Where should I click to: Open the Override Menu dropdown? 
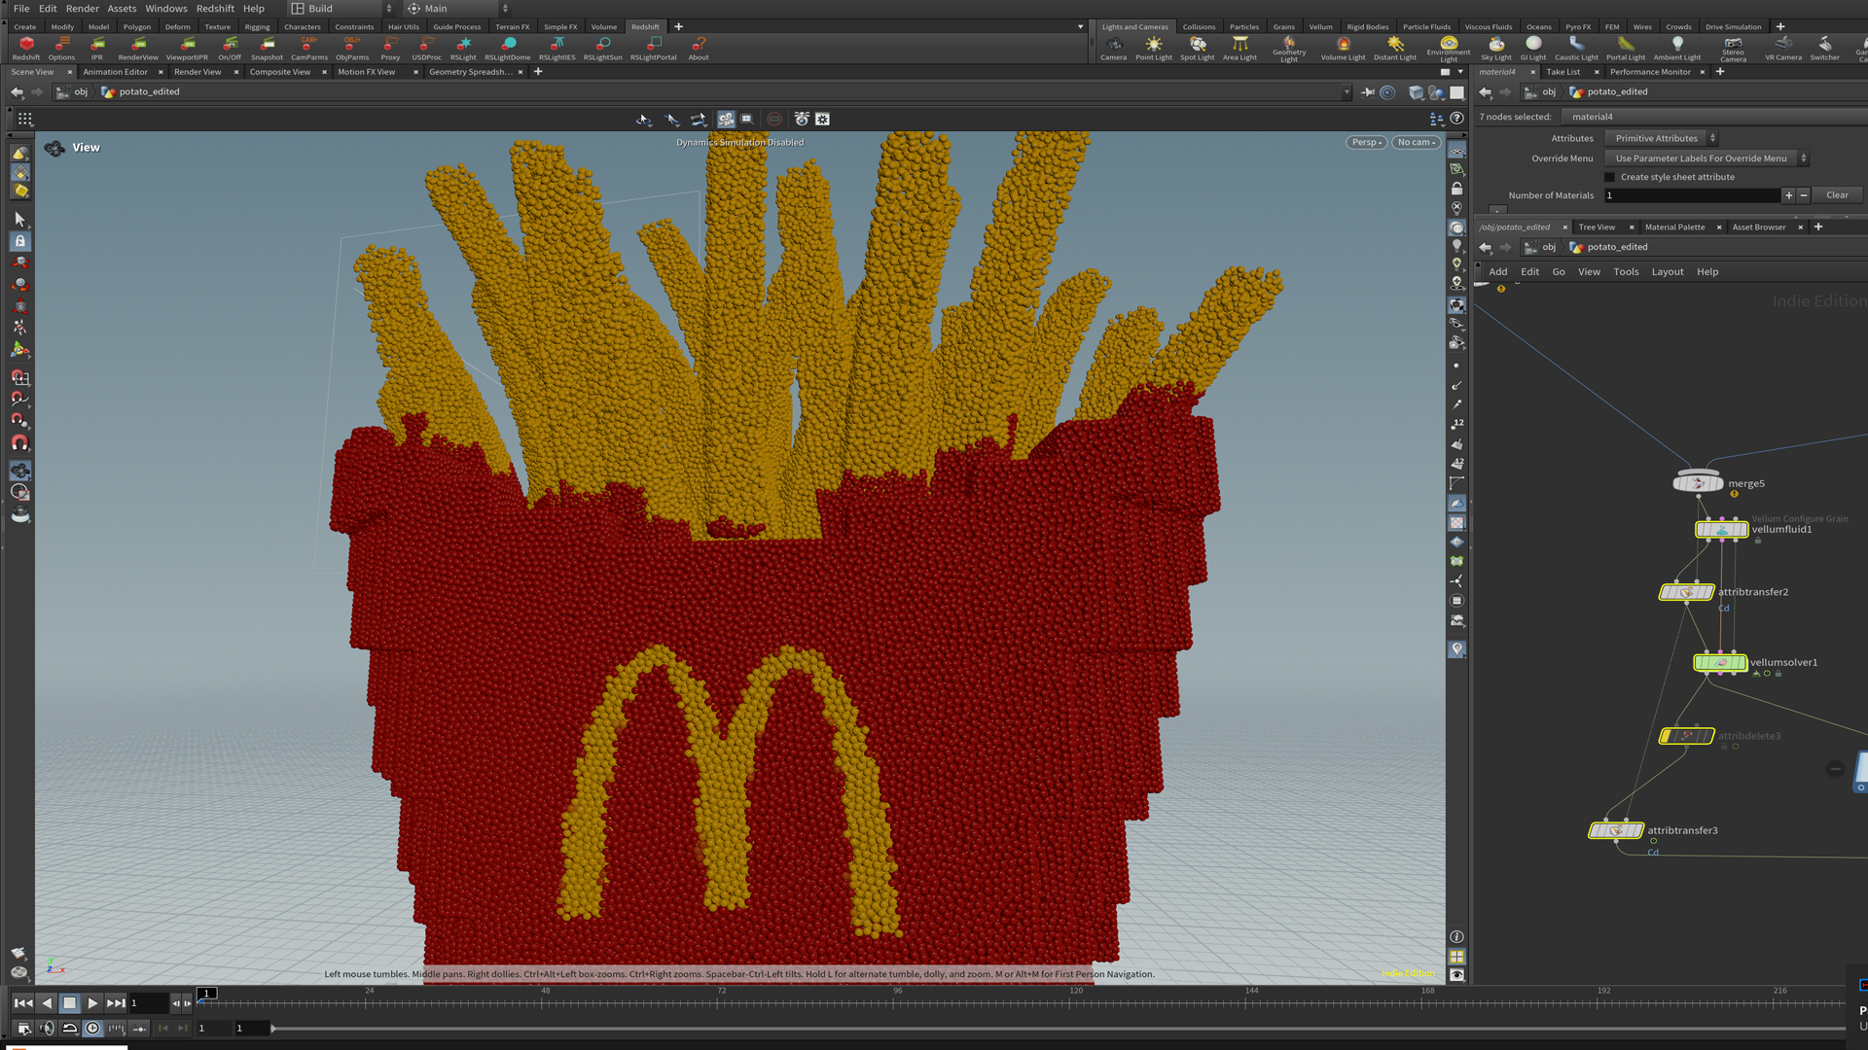click(x=1706, y=158)
